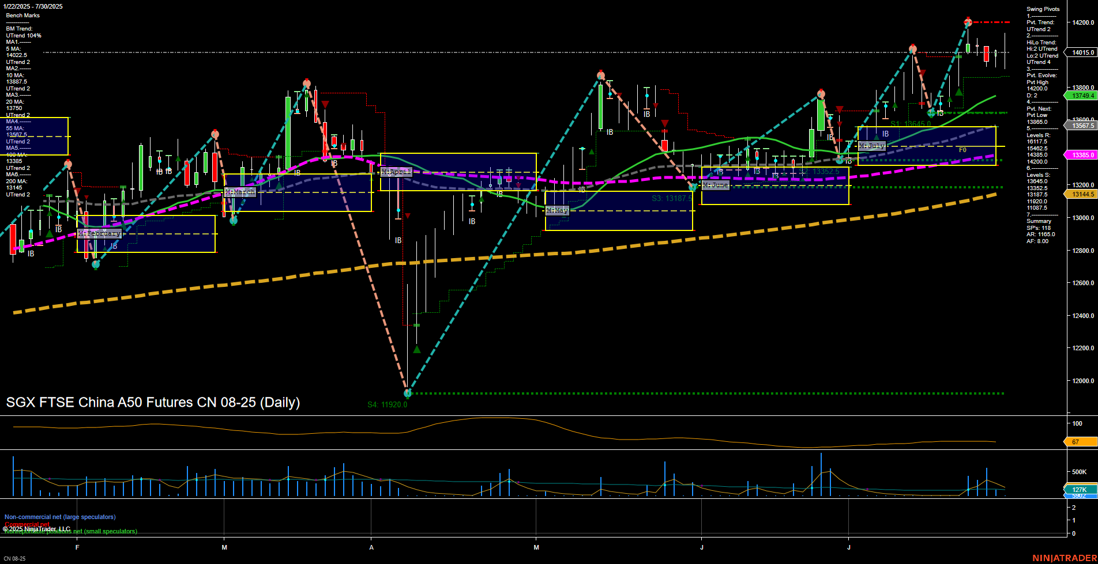This screenshot has width=1098, height=564.
Task: Click the 10 MA value 13887.5
Action: pos(17,82)
